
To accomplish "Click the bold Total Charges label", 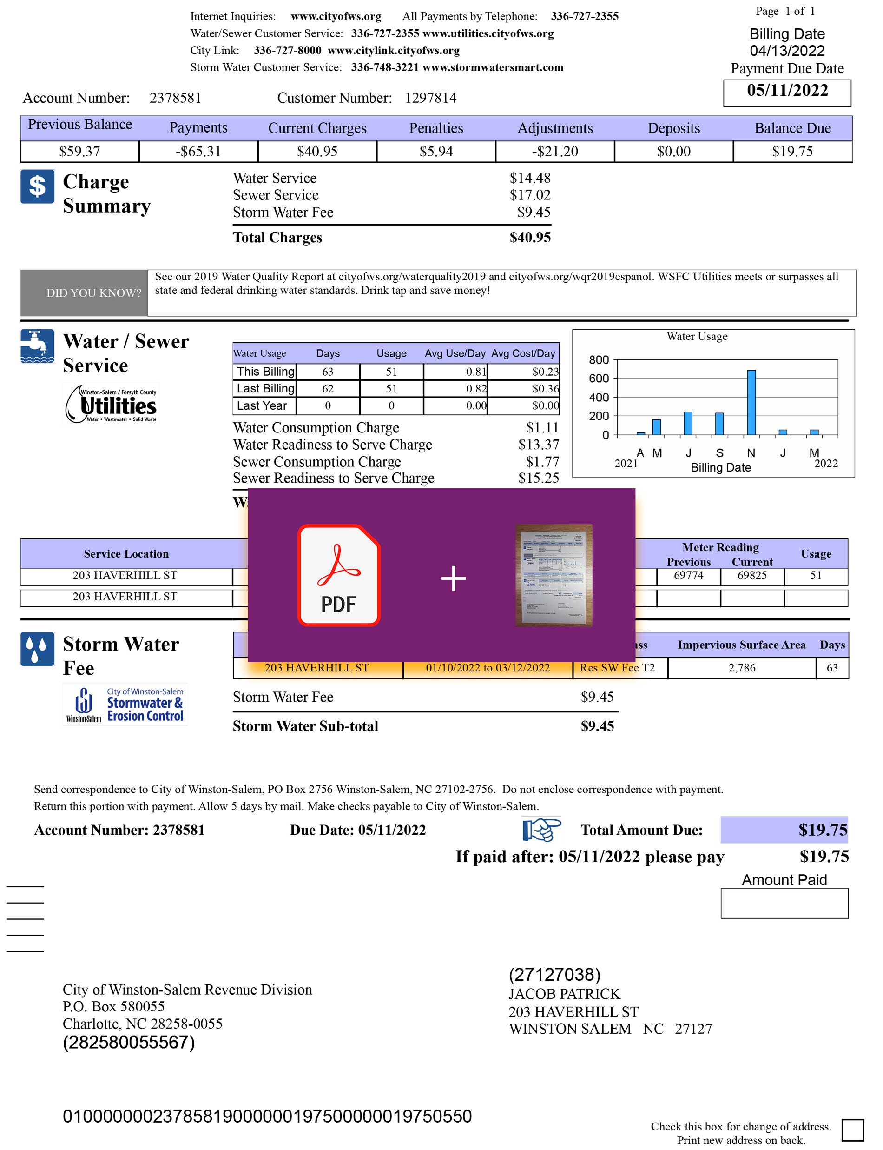I will (277, 238).
